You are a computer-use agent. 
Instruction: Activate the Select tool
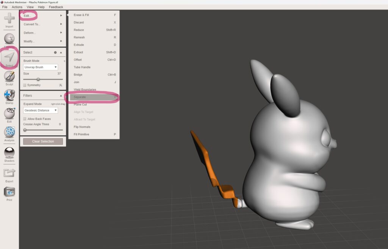click(x=9, y=58)
